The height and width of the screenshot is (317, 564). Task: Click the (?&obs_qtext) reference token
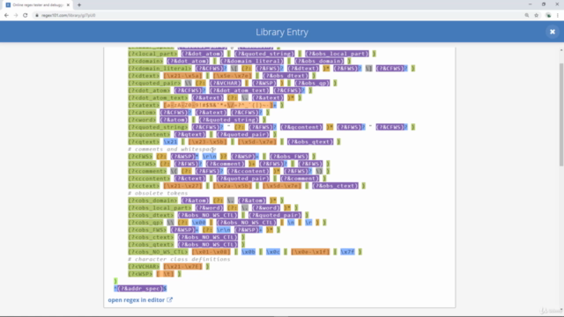pos(310,142)
